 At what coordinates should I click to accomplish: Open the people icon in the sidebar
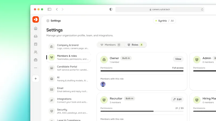point(36,52)
